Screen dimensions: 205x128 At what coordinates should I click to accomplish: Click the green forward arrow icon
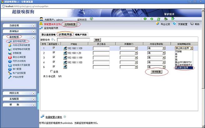(152, 19)
